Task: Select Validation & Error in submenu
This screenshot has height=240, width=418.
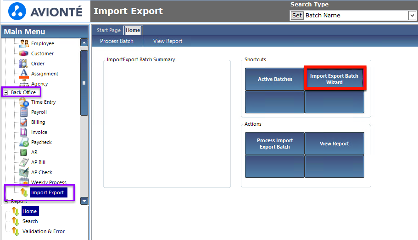Action: click(x=44, y=231)
